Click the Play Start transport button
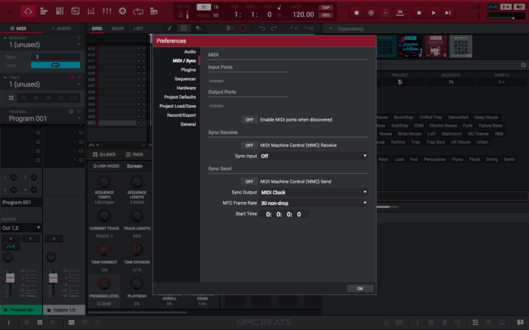 [x=448, y=13]
